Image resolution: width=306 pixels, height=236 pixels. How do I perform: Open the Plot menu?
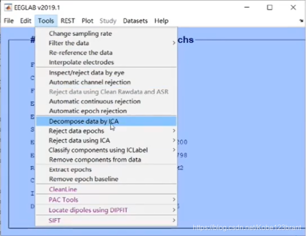pyautogui.click(x=87, y=21)
